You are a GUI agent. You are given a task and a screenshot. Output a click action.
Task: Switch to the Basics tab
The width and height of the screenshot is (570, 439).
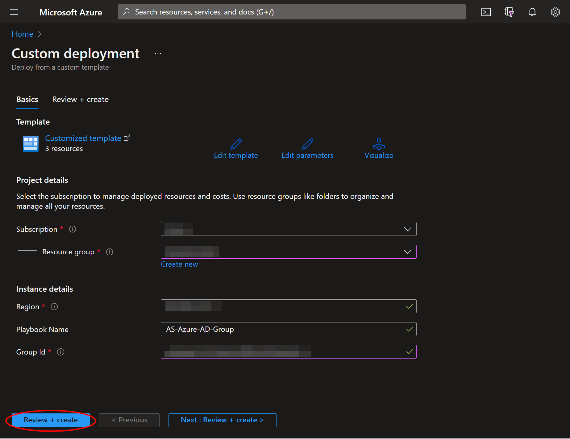27,99
